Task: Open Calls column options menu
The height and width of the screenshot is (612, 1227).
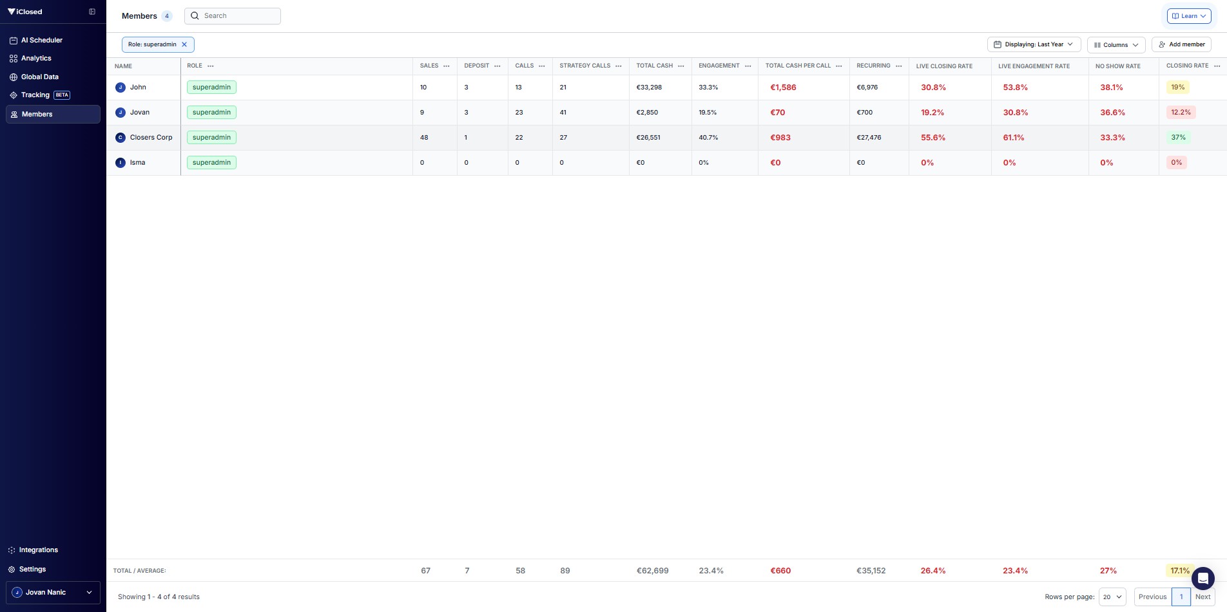Action: (x=542, y=66)
